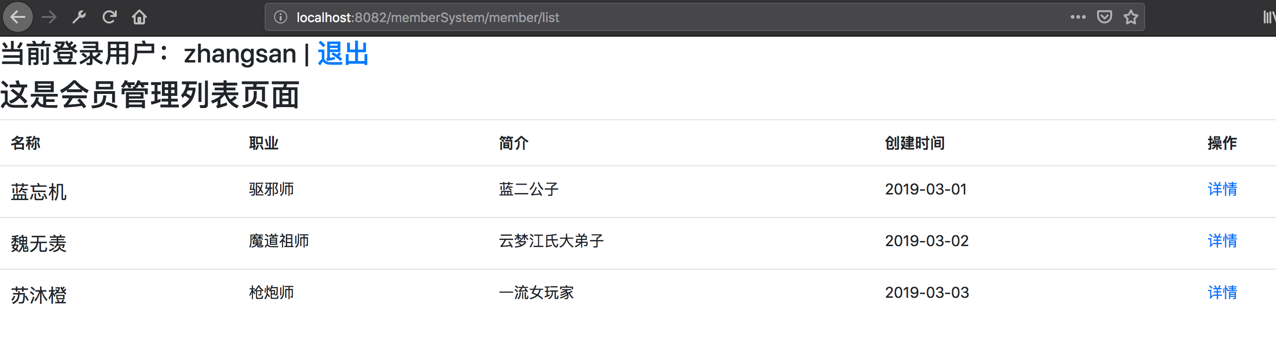
Task: Open 详情 link for 魏无羡
Action: (1222, 241)
